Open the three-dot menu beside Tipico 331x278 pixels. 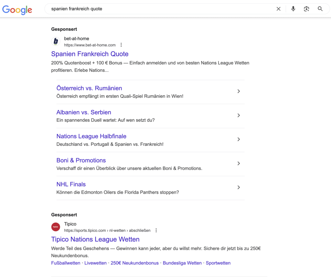156,230
